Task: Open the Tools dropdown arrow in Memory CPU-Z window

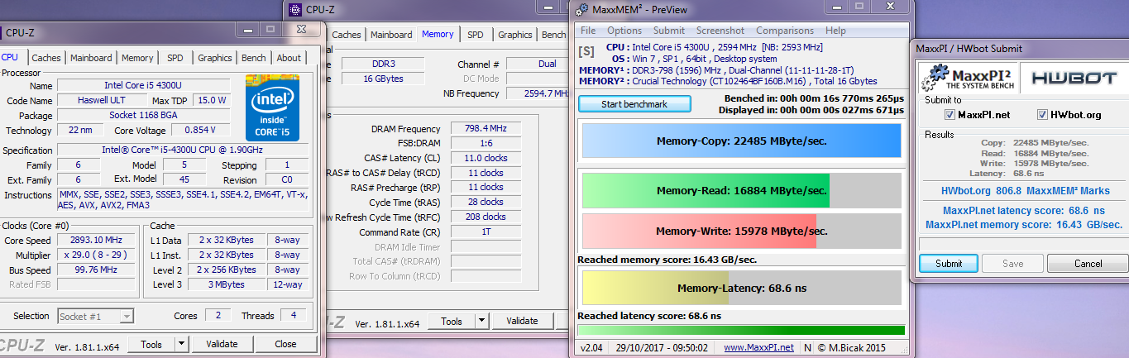Action: click(x=482, y=321)
